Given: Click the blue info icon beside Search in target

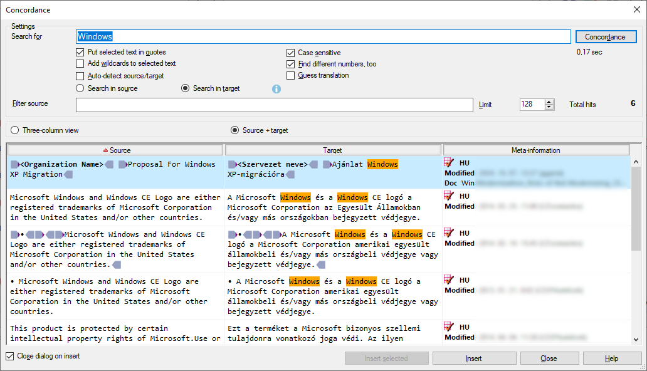Looking at the screenshot, I should (276, 88).
